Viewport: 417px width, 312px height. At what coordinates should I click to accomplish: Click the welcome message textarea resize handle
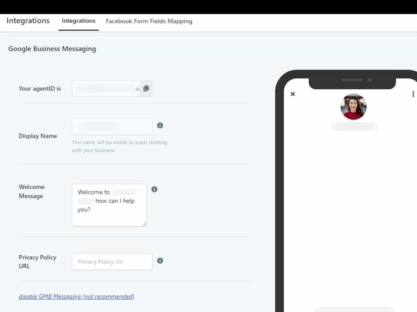(144, 223)
